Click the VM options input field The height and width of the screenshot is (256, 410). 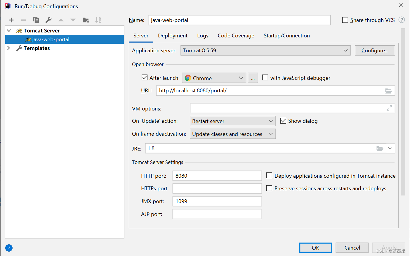click(292, 108)
